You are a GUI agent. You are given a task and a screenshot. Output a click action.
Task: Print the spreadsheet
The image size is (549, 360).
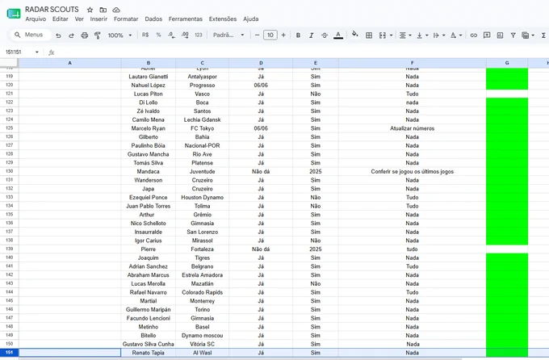(x=85, y=36)
